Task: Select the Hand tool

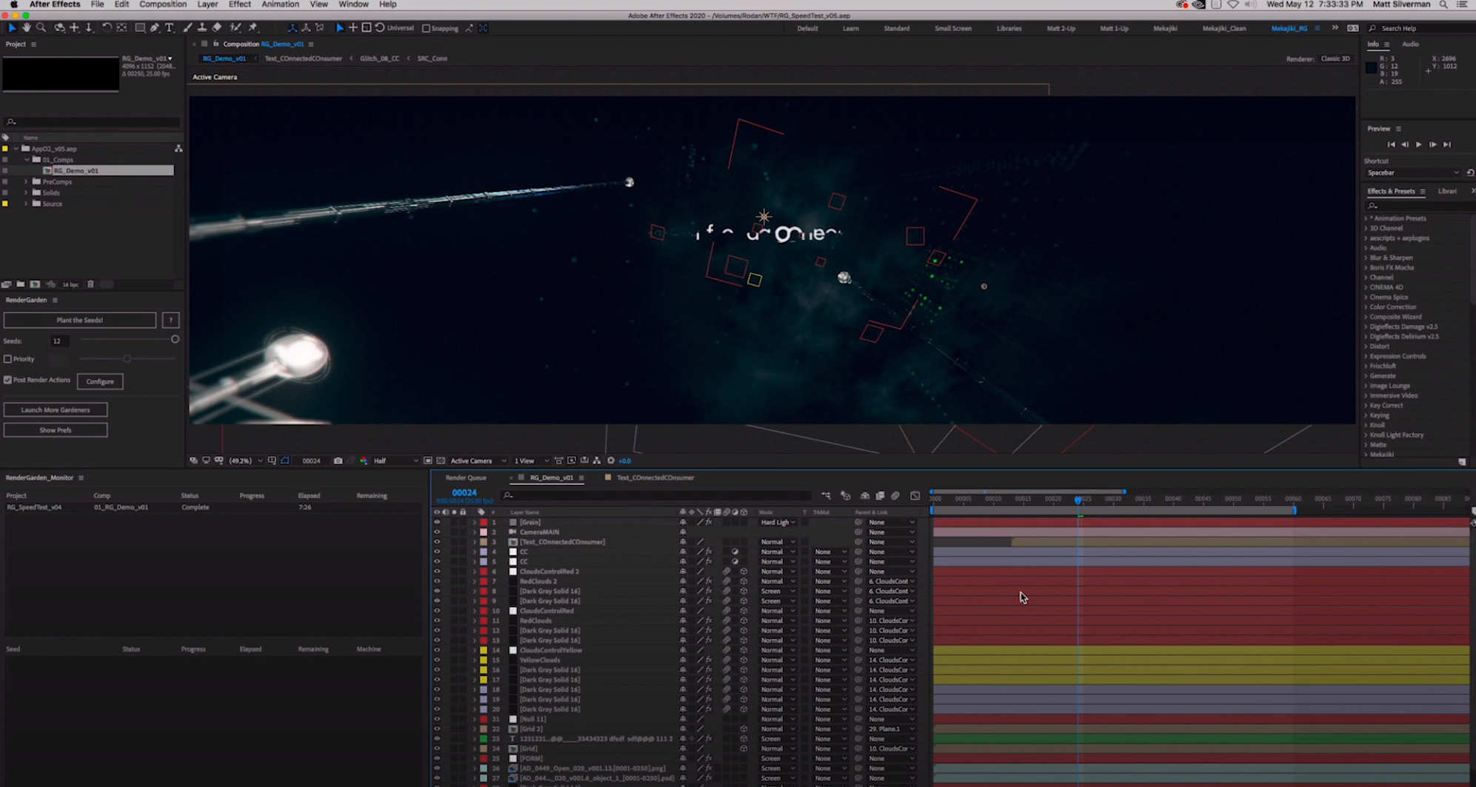Action: coord(27,27)
